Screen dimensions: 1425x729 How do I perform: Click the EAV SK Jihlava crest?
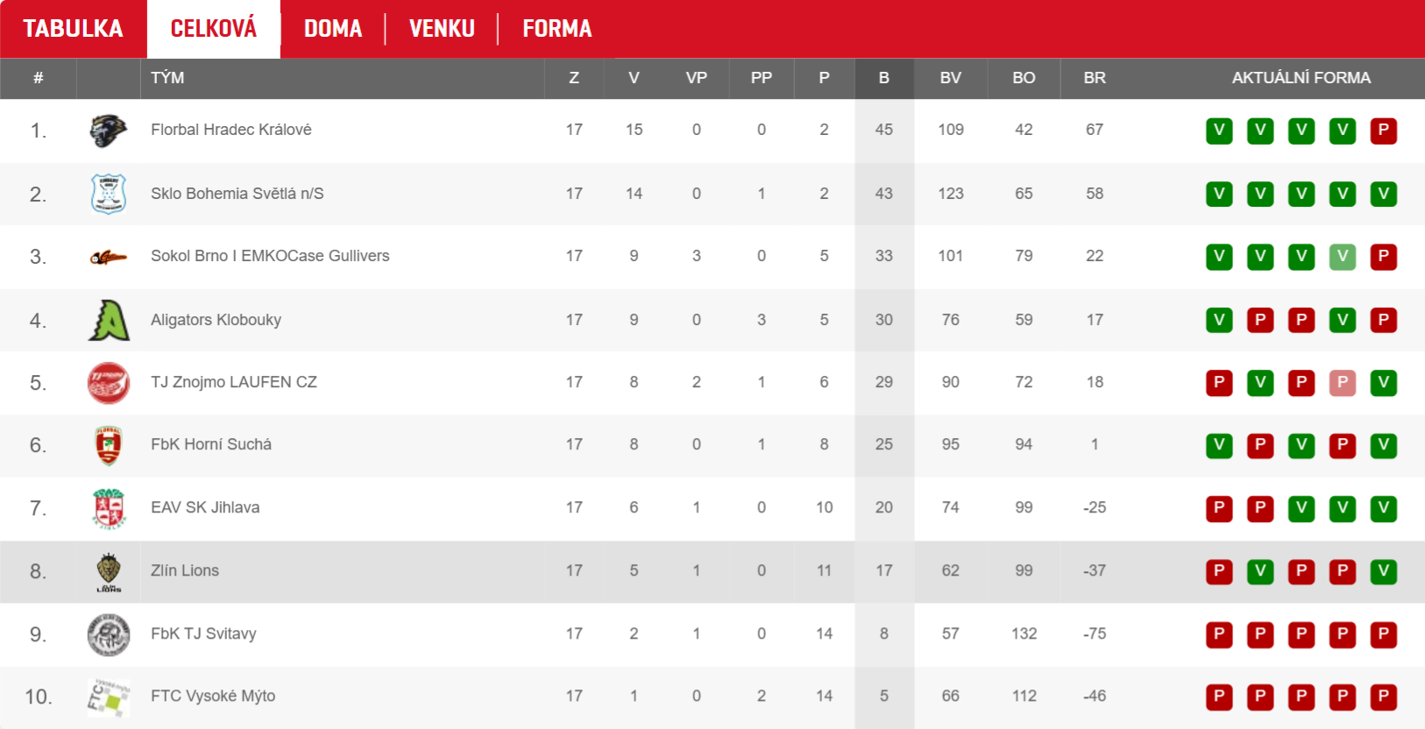109,508
